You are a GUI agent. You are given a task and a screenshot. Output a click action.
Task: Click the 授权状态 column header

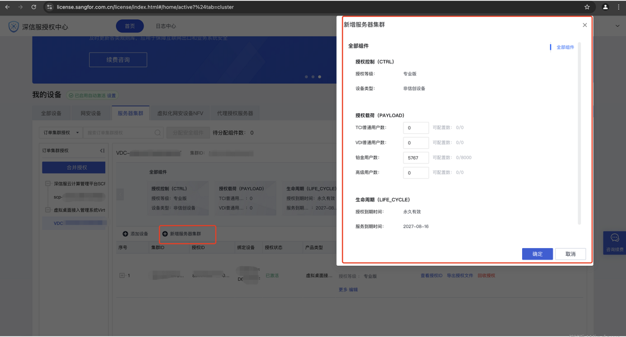tap(274, 248)
